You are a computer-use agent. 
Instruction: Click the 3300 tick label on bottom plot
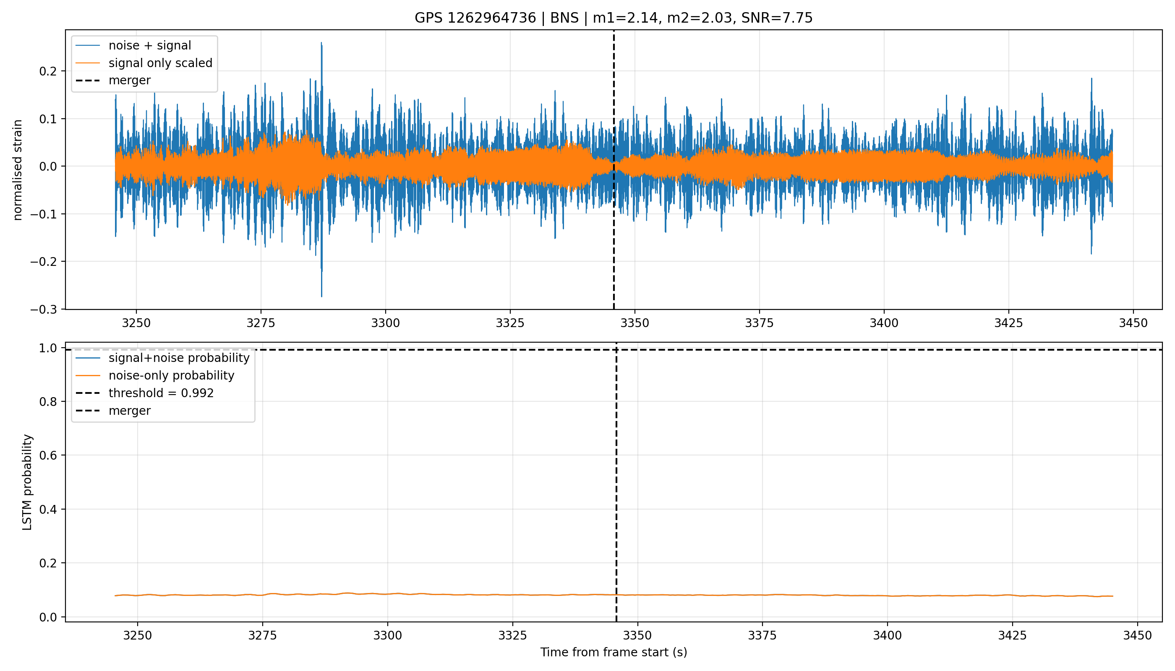coord(387,635)
